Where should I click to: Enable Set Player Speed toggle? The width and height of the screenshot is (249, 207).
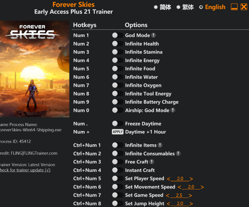[x=118, y=178]
